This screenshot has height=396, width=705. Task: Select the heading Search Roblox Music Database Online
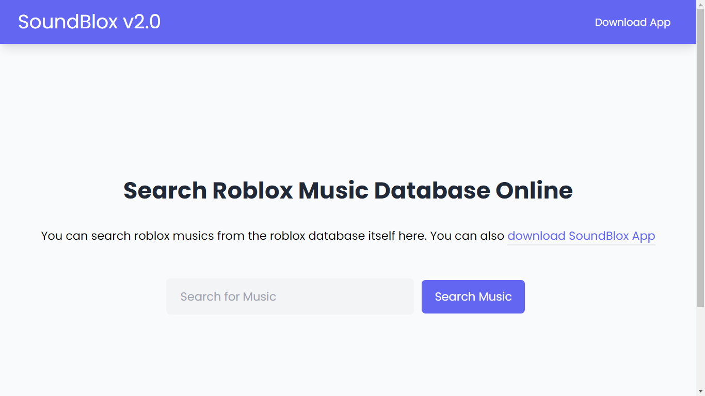point(348,190)
